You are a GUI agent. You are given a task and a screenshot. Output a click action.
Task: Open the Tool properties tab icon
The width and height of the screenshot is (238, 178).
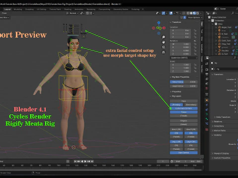click(x=207, y=64)
